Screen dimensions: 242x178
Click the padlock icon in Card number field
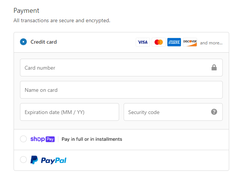[214, 67]
